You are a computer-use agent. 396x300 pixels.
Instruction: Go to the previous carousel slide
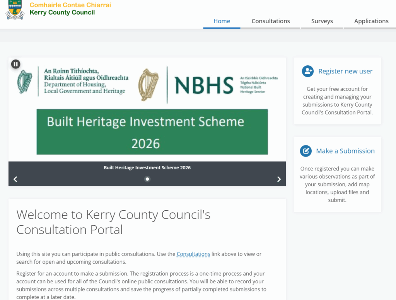[15, 179]
